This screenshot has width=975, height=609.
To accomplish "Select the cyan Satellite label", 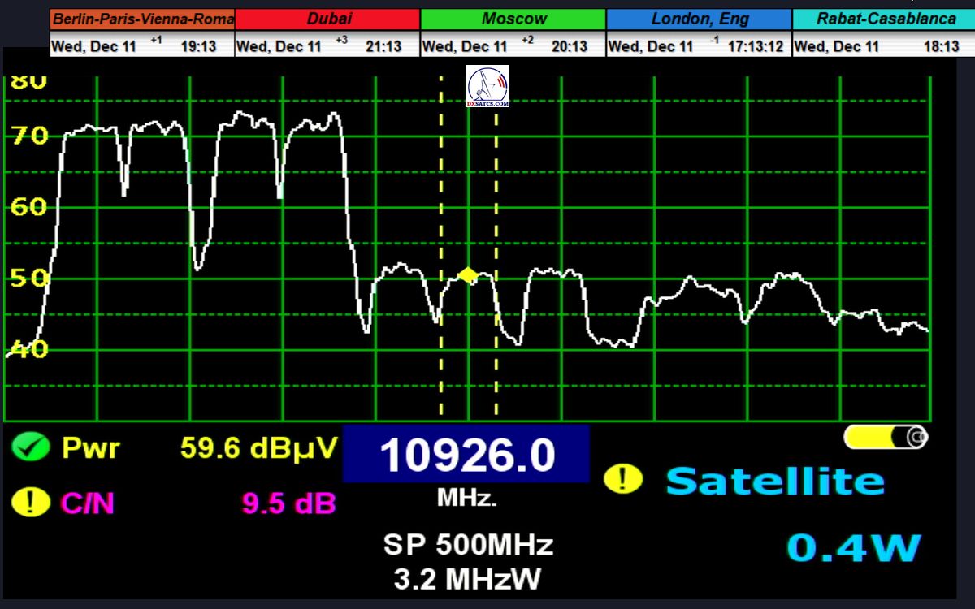I will pyautogui.click(x=774, y=482).
